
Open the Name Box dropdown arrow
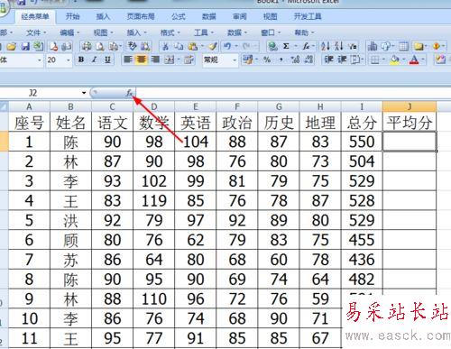click(84, 93)
